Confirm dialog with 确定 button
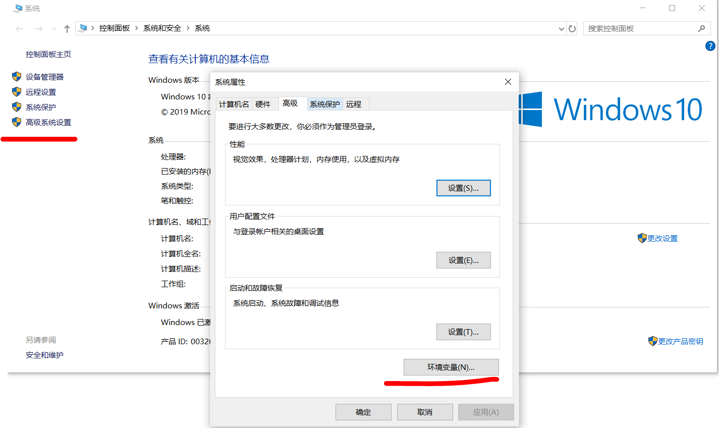This screenshot has width=719, height=428. [x=363, y=412]
